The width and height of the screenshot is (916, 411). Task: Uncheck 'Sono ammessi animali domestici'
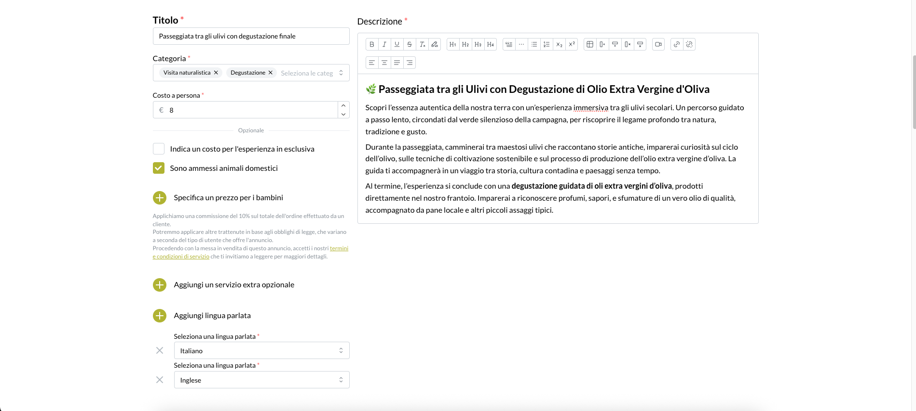tap(159, 168)
